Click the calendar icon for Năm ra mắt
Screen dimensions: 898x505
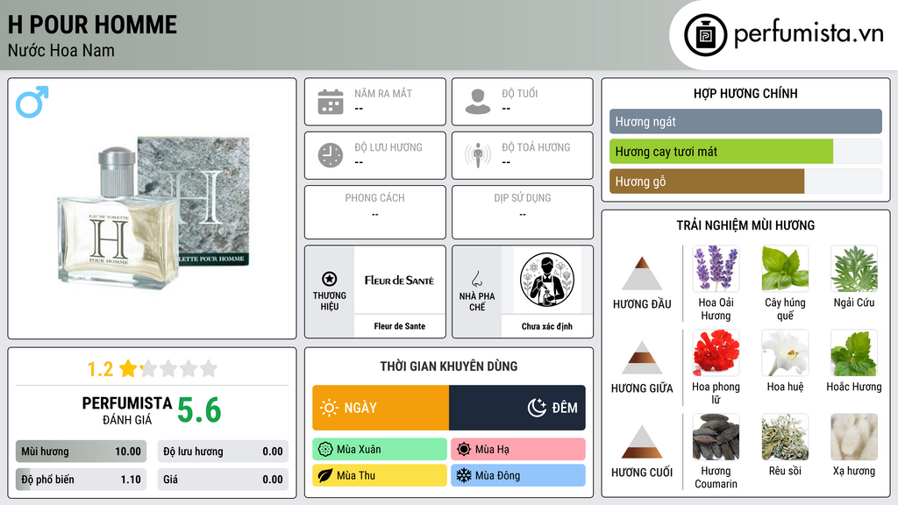pos(331,102)
